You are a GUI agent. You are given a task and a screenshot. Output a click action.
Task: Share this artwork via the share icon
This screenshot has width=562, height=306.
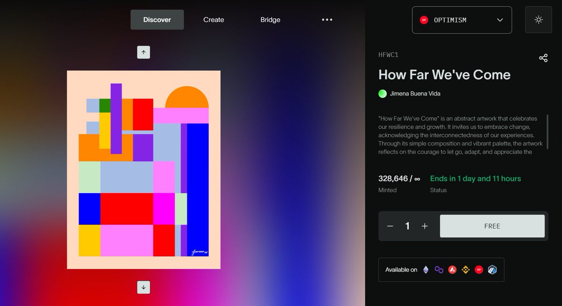point(543,58)
